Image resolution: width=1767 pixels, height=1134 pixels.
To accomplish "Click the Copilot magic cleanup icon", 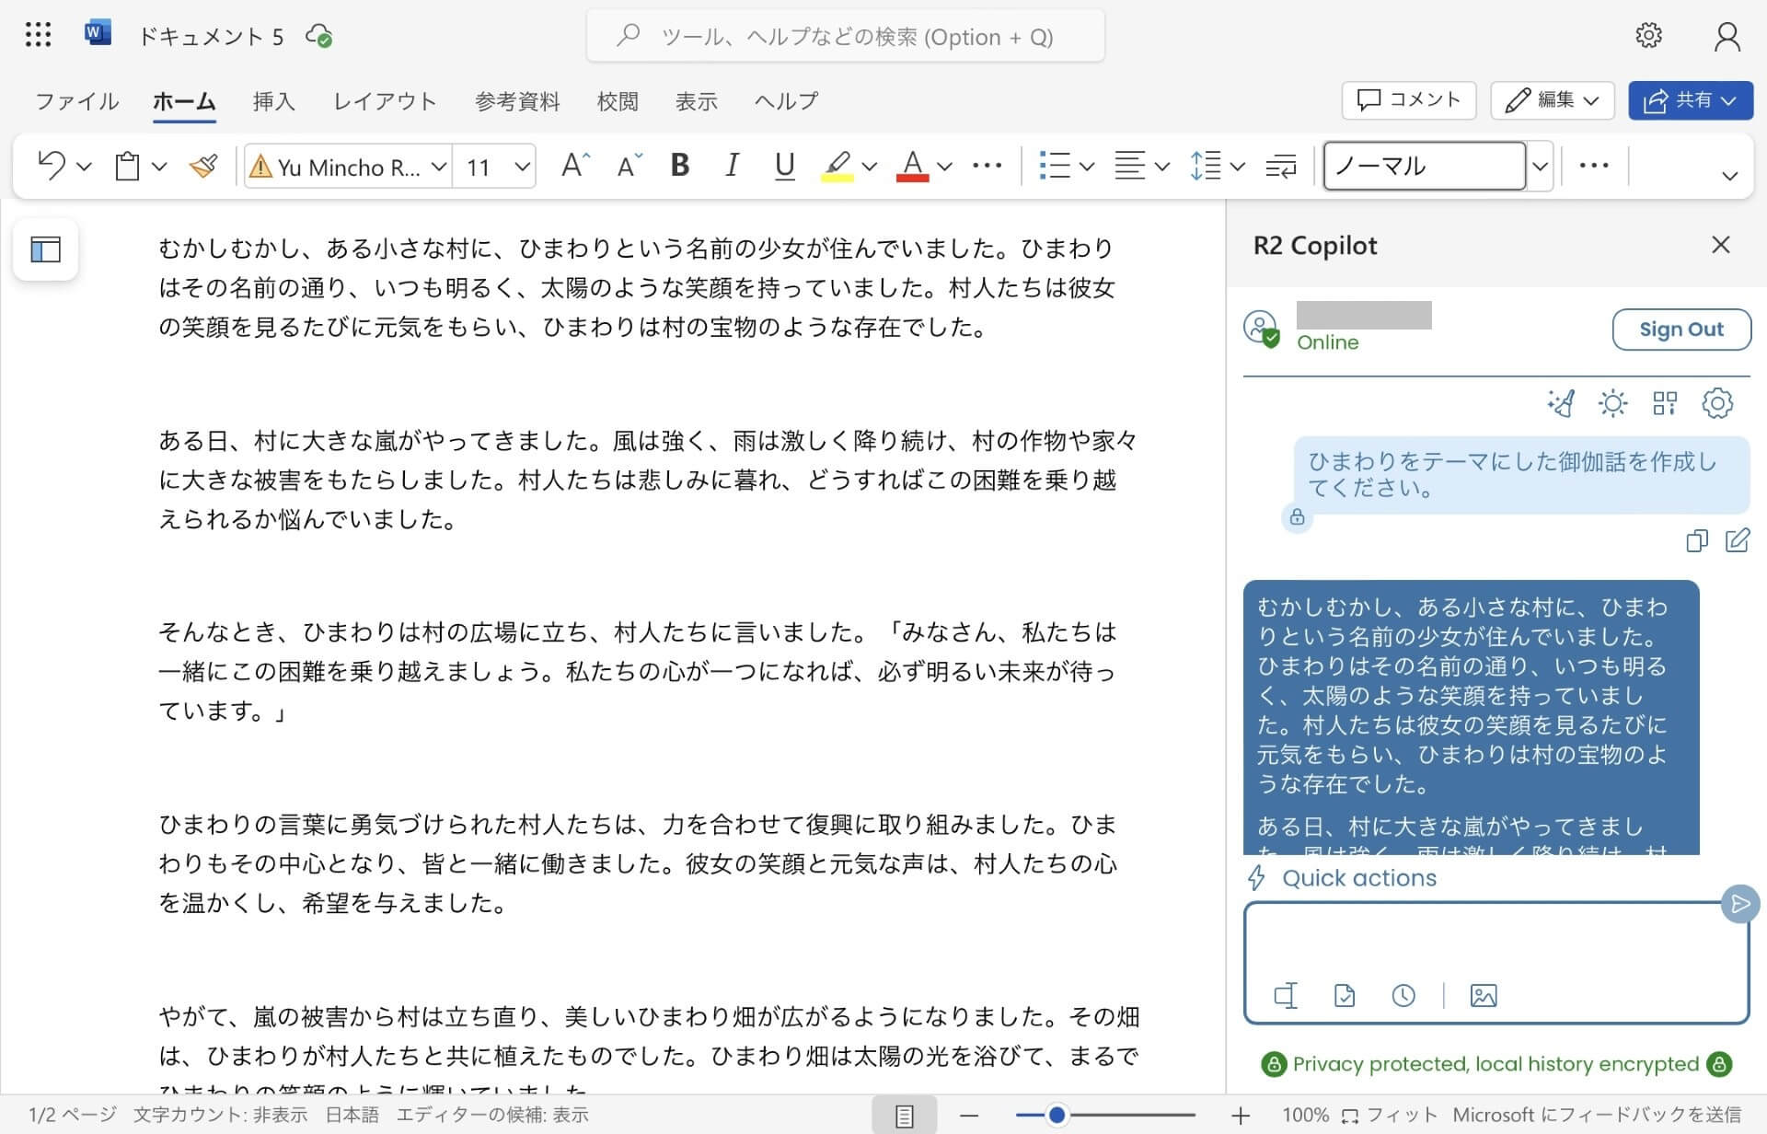I will coord(1562,403).
